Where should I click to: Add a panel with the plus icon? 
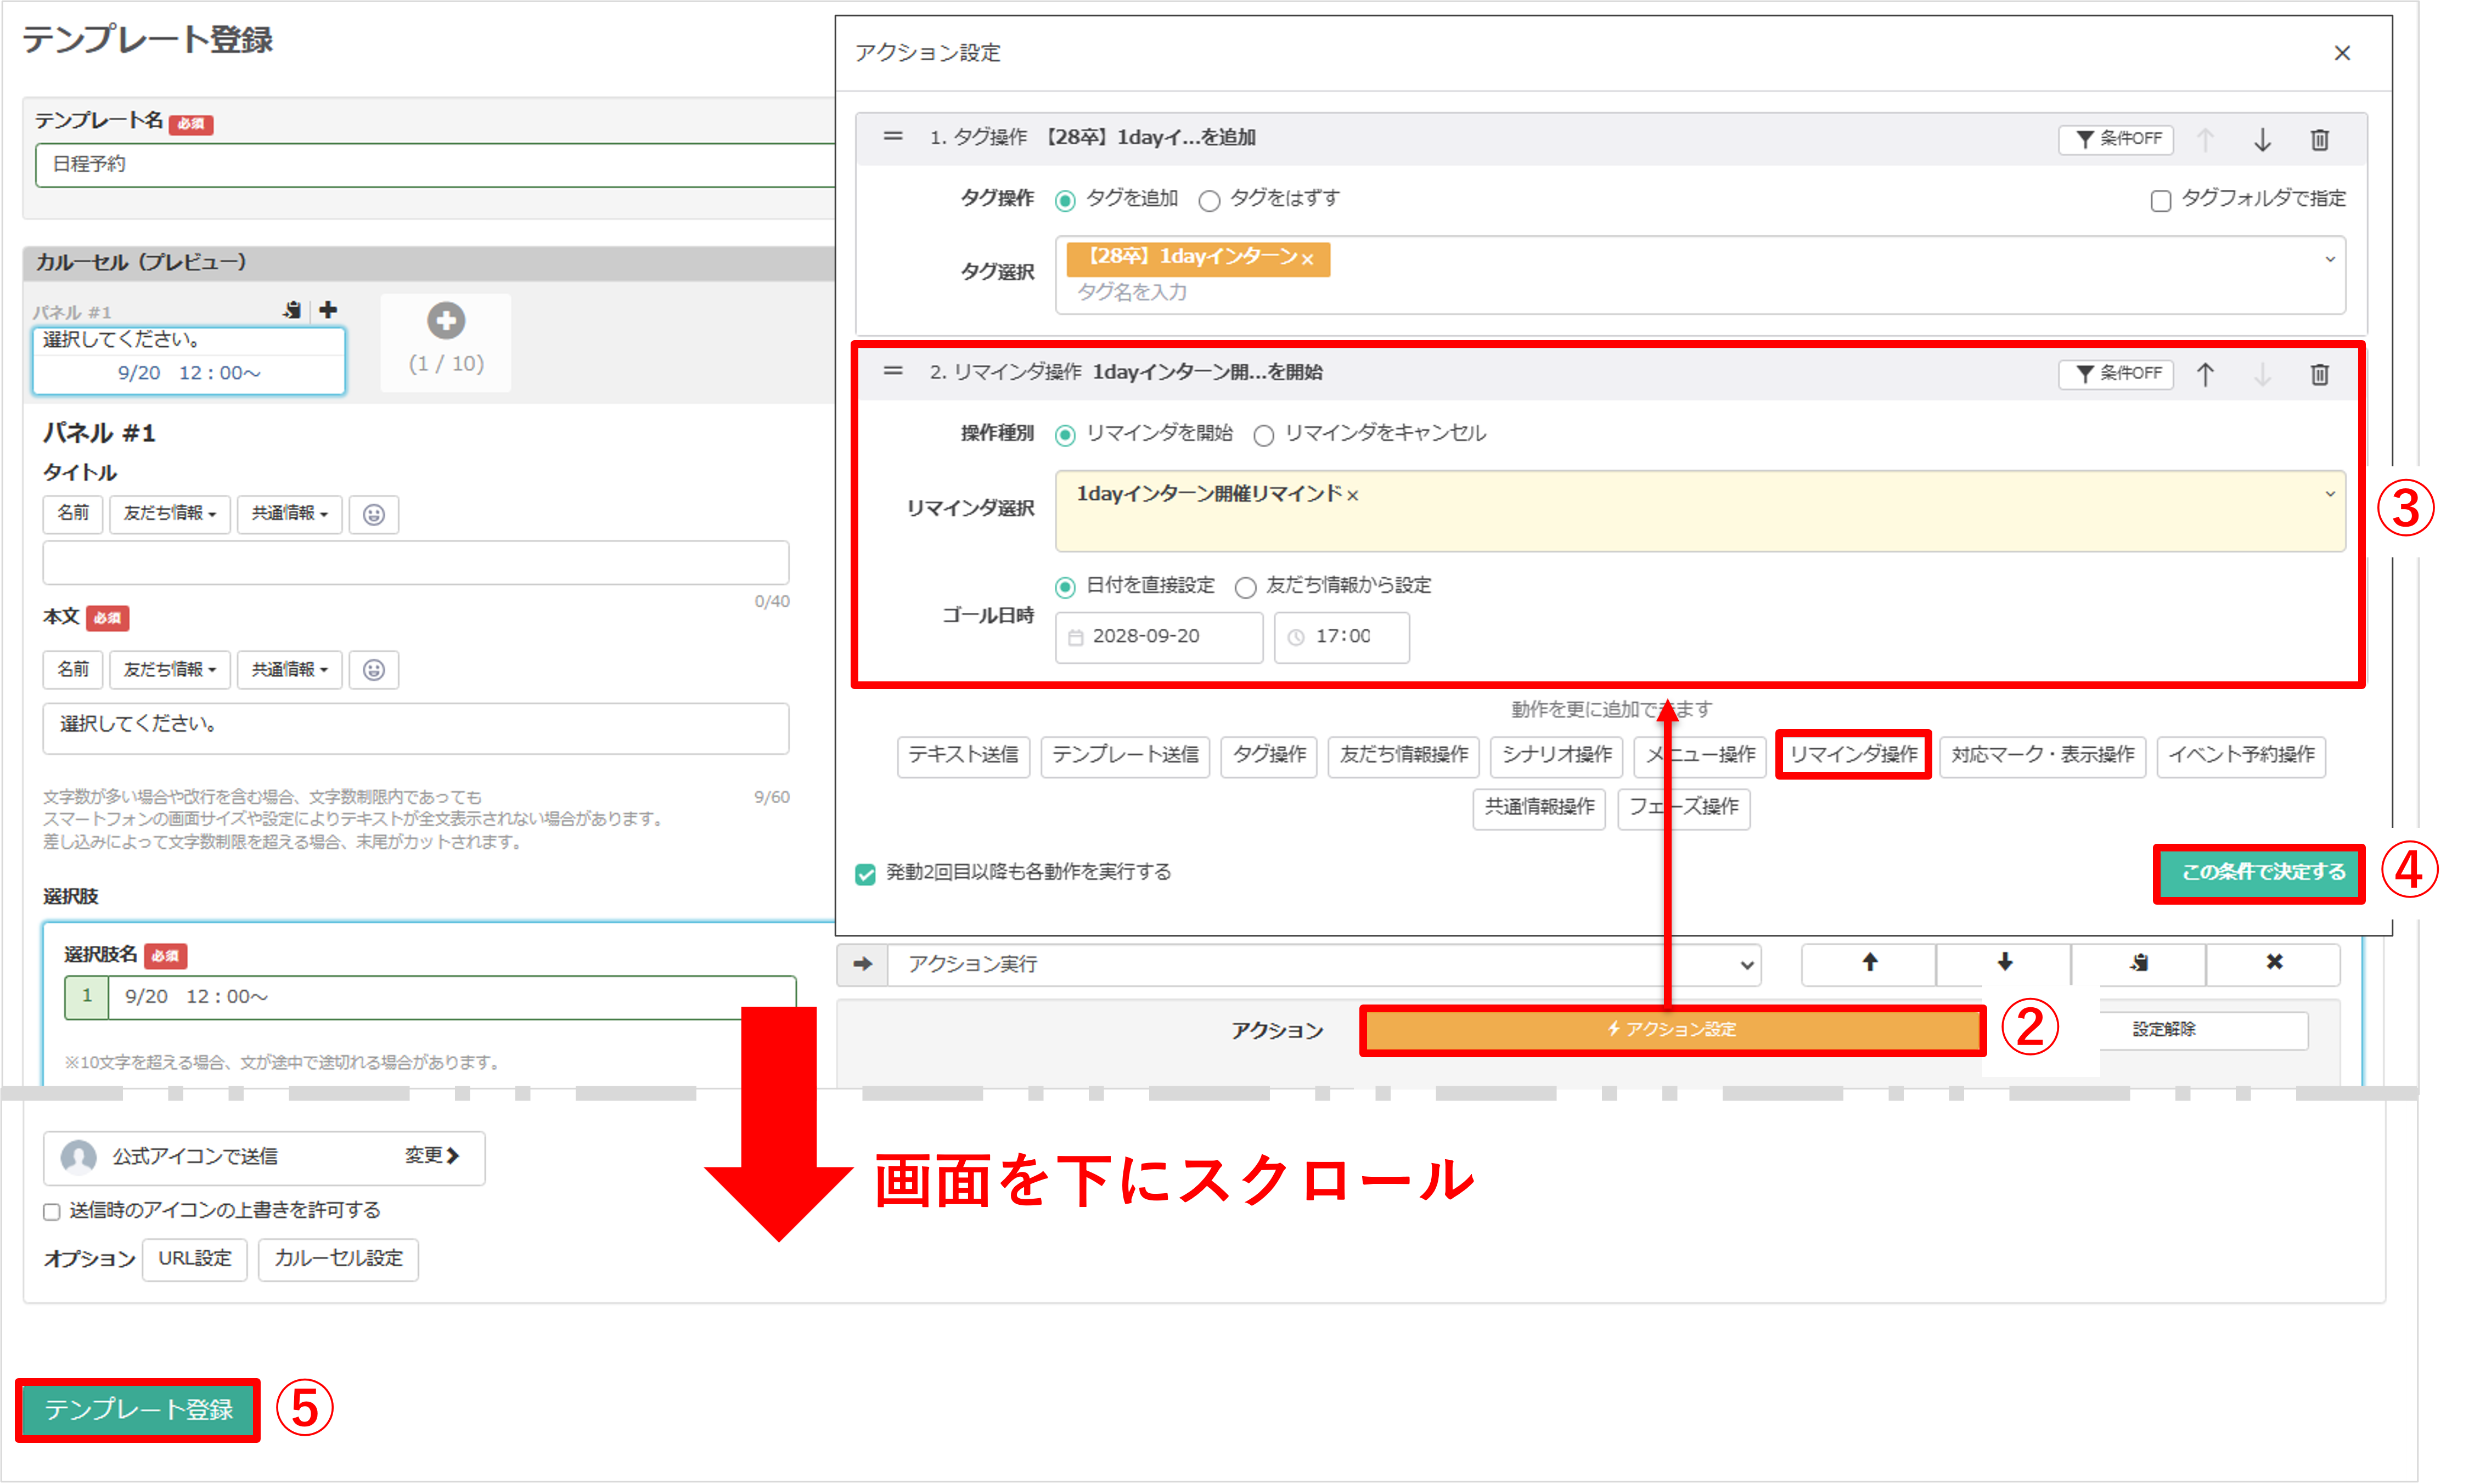pyautogui.click(x=328, y=310)
